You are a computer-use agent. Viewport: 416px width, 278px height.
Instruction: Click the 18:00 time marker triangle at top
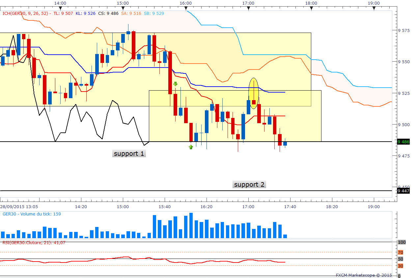click(x=311, y=9)
